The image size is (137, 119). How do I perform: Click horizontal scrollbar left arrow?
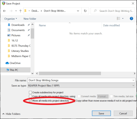pos(37,73)
